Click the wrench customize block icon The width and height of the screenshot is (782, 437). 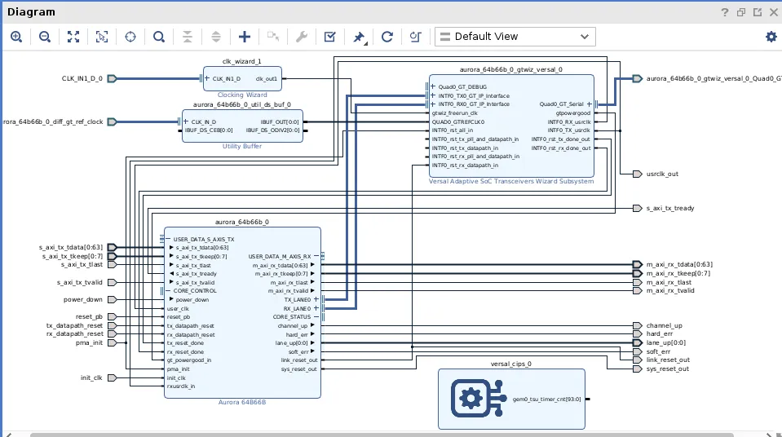click(301, 37)
